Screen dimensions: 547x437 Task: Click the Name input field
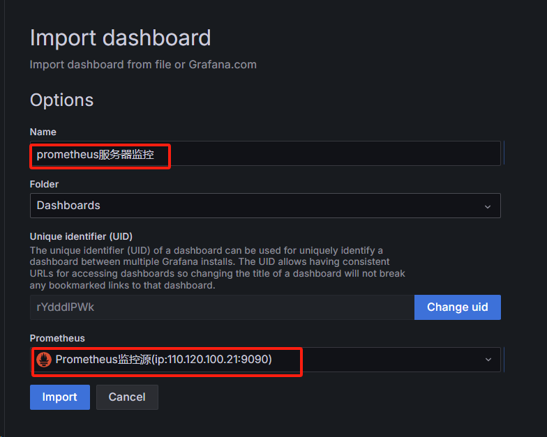pyautogui.click(x=265, y=153)
